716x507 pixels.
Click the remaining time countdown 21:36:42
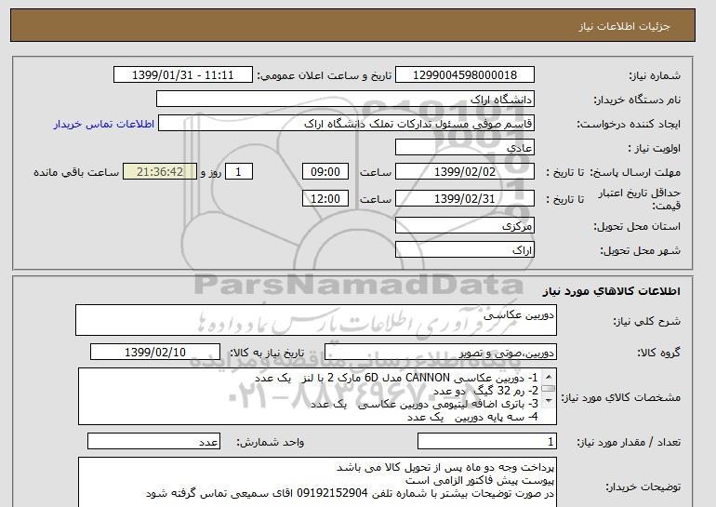pos(160,172)
